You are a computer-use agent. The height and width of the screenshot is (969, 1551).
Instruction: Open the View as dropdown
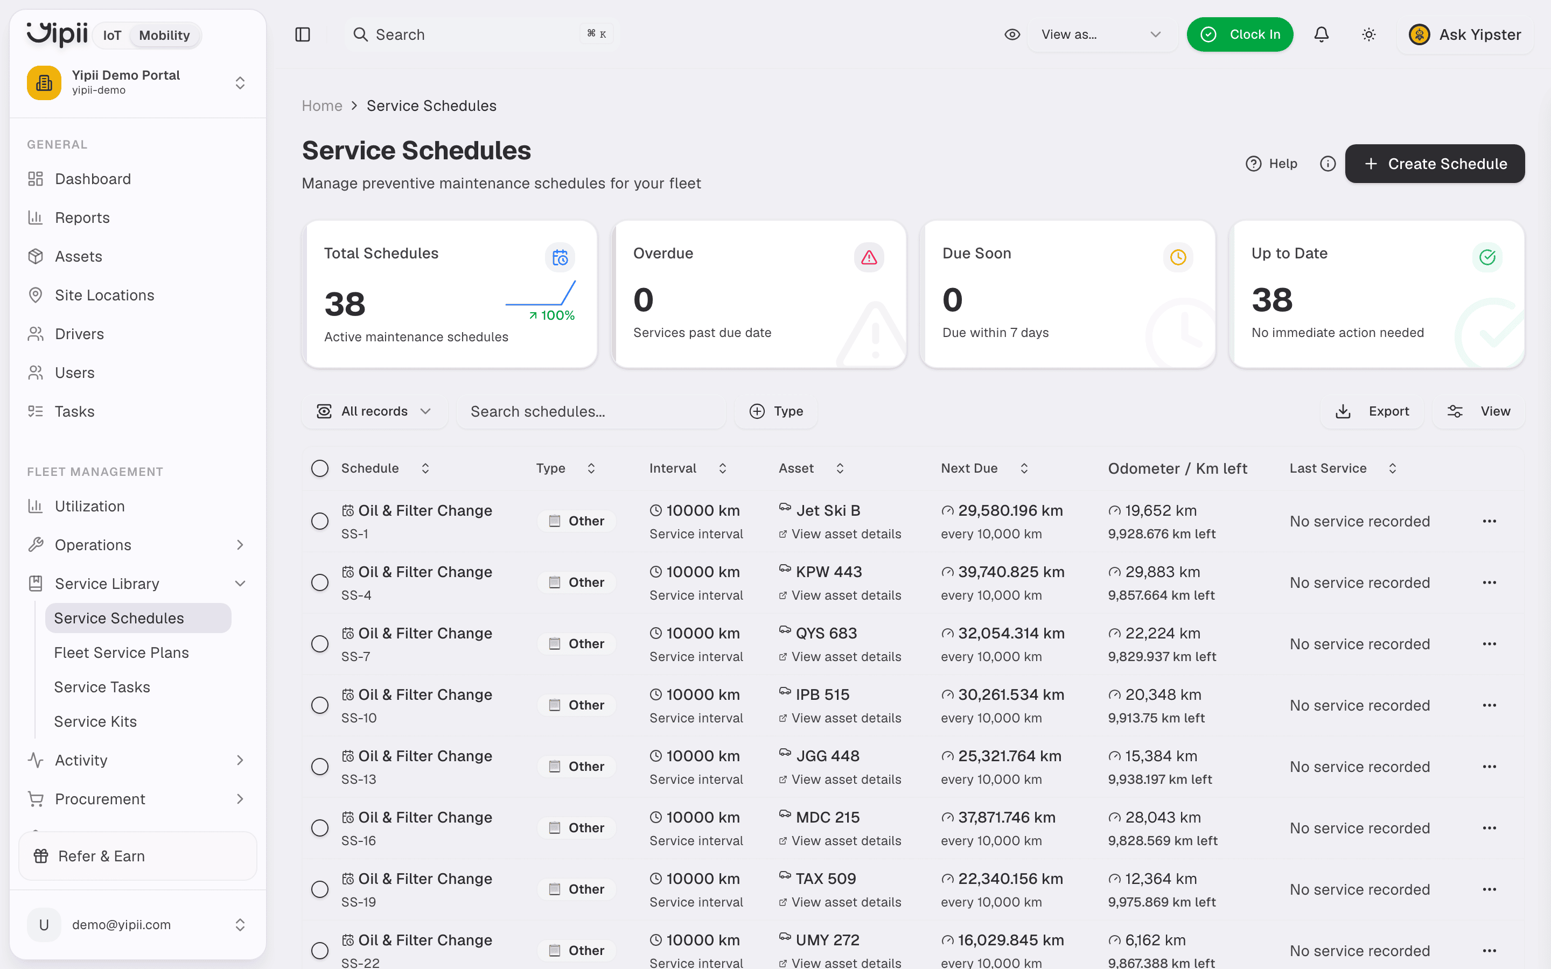click(1102, 34)
